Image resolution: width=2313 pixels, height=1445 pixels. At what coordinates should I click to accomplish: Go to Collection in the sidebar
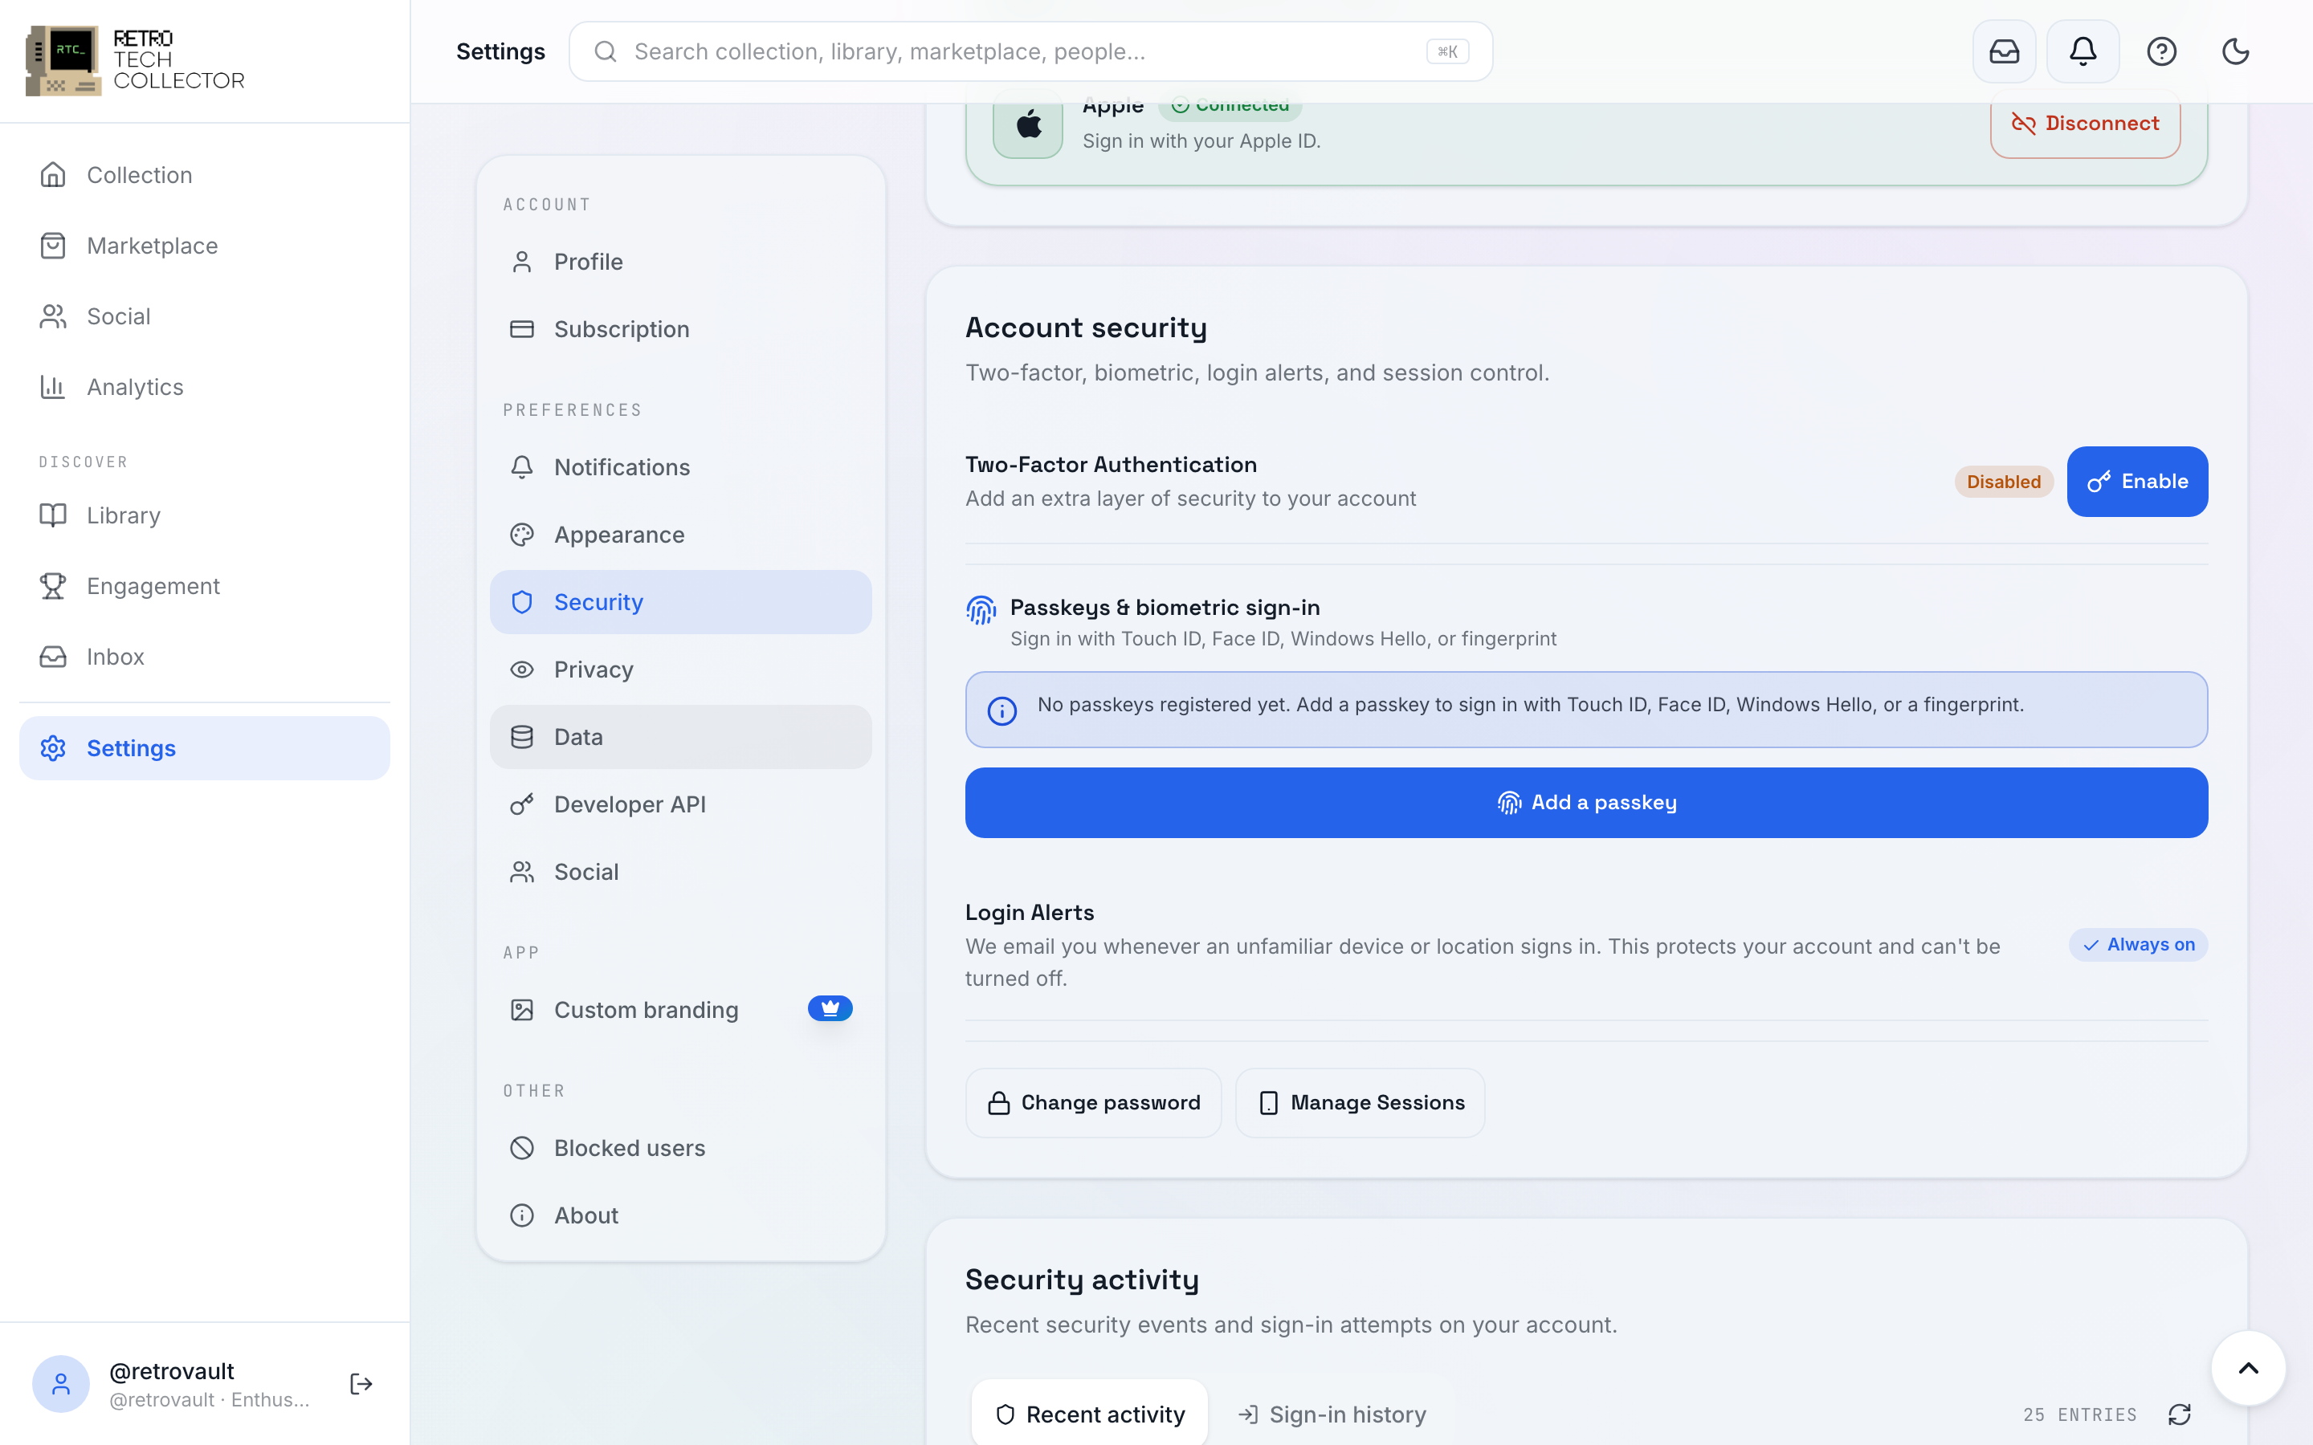pos(205,175)
